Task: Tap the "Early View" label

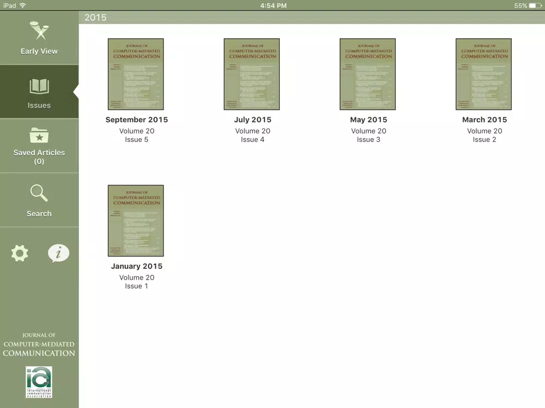Action: (39, 51)
